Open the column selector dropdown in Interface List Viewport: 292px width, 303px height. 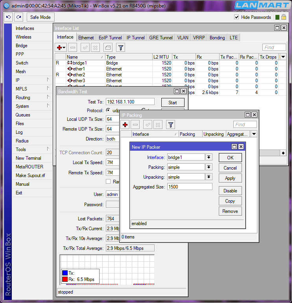pos(283,57)
